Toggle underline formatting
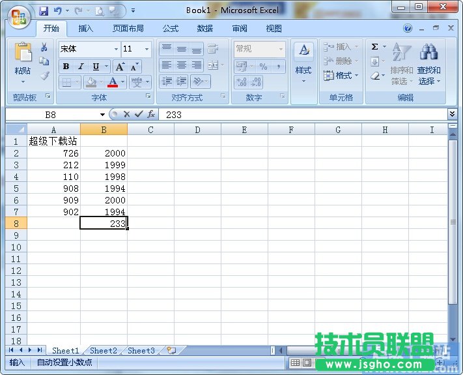The width and height of the screenshot is (463, 375). click(x=96, y=67)
